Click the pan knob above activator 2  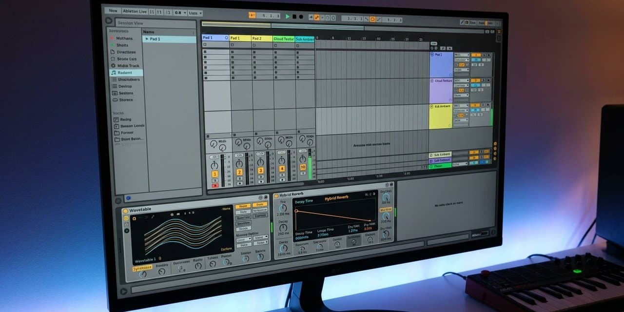[239, 164]
